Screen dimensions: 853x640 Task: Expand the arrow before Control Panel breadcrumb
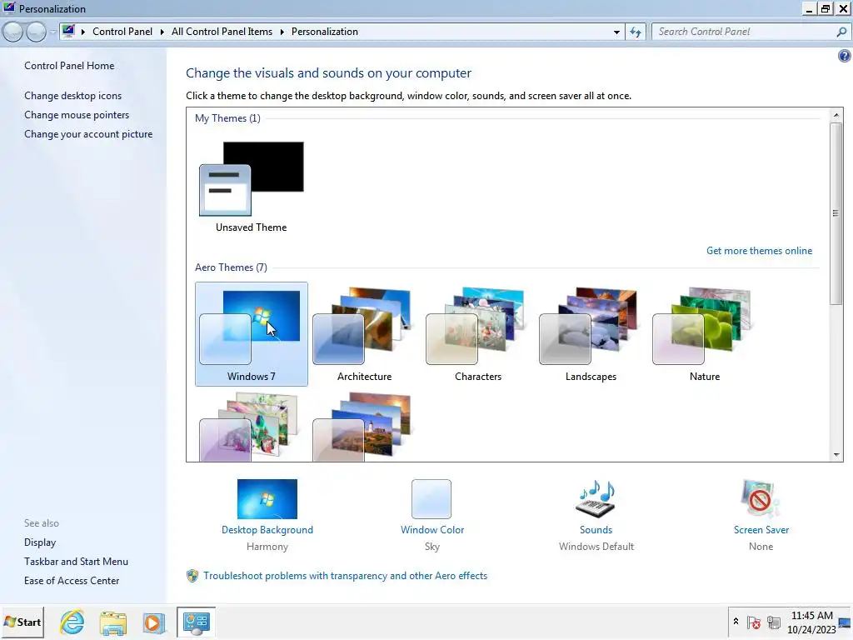[83, 32]
